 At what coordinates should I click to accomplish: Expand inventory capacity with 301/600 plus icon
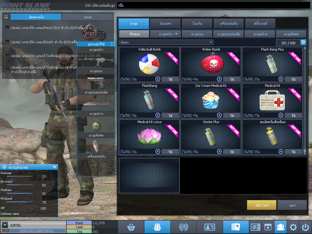point(303,42)
